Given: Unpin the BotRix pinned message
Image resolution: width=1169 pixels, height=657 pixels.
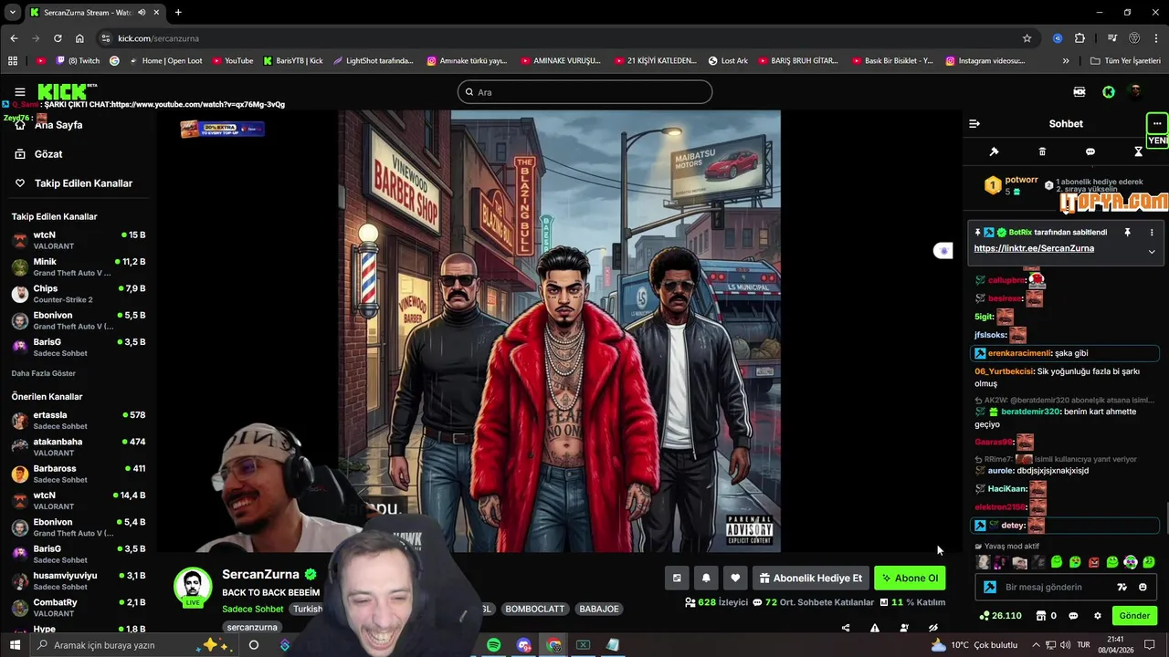Looking at the screenshot, I should coord(1127,233).
